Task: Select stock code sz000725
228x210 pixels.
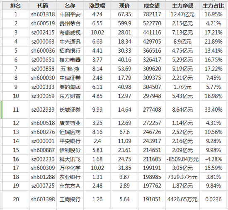Action: (43, 186)
